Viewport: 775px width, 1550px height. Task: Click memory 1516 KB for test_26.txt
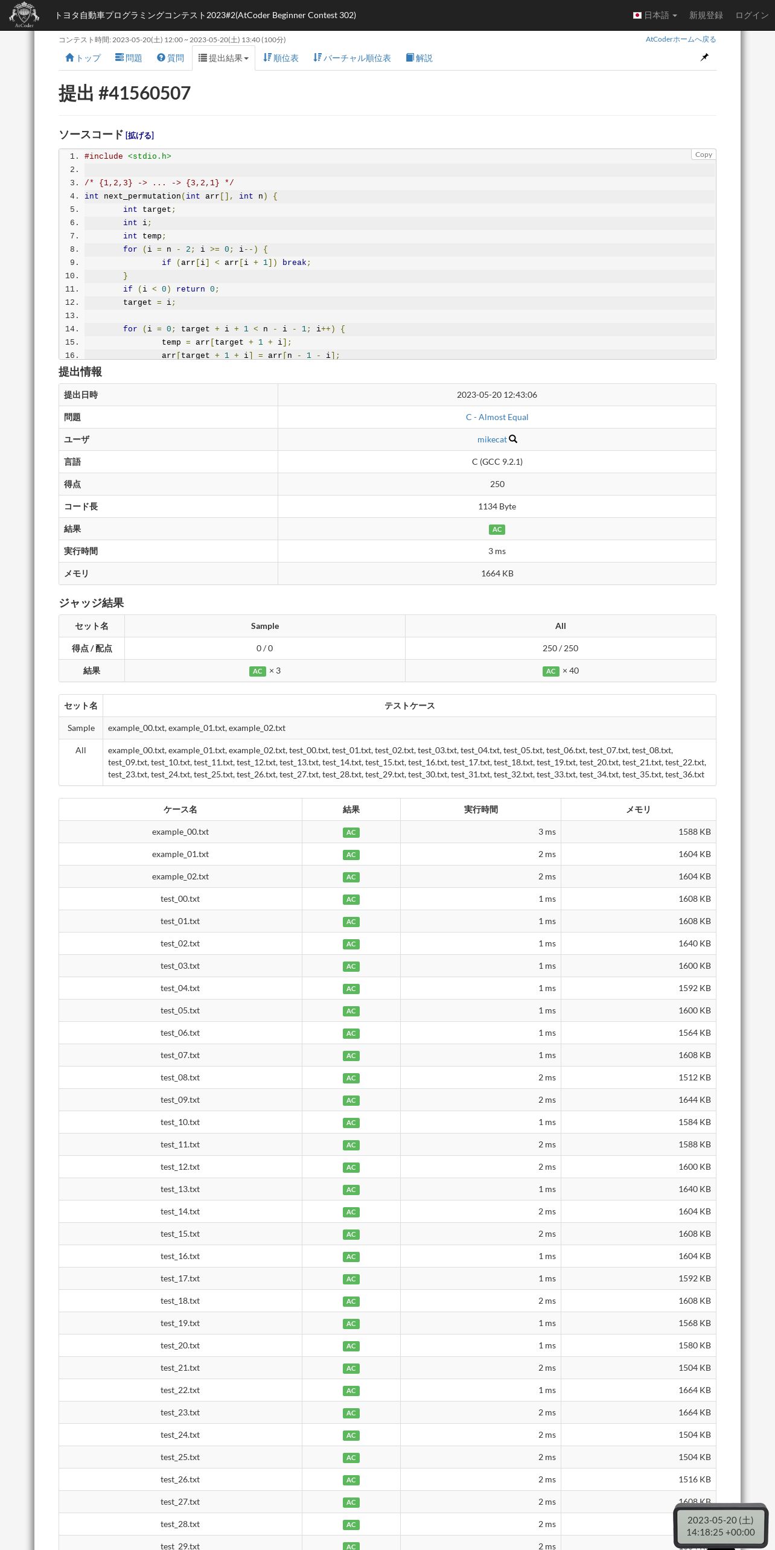click(x=694, y=1479)
